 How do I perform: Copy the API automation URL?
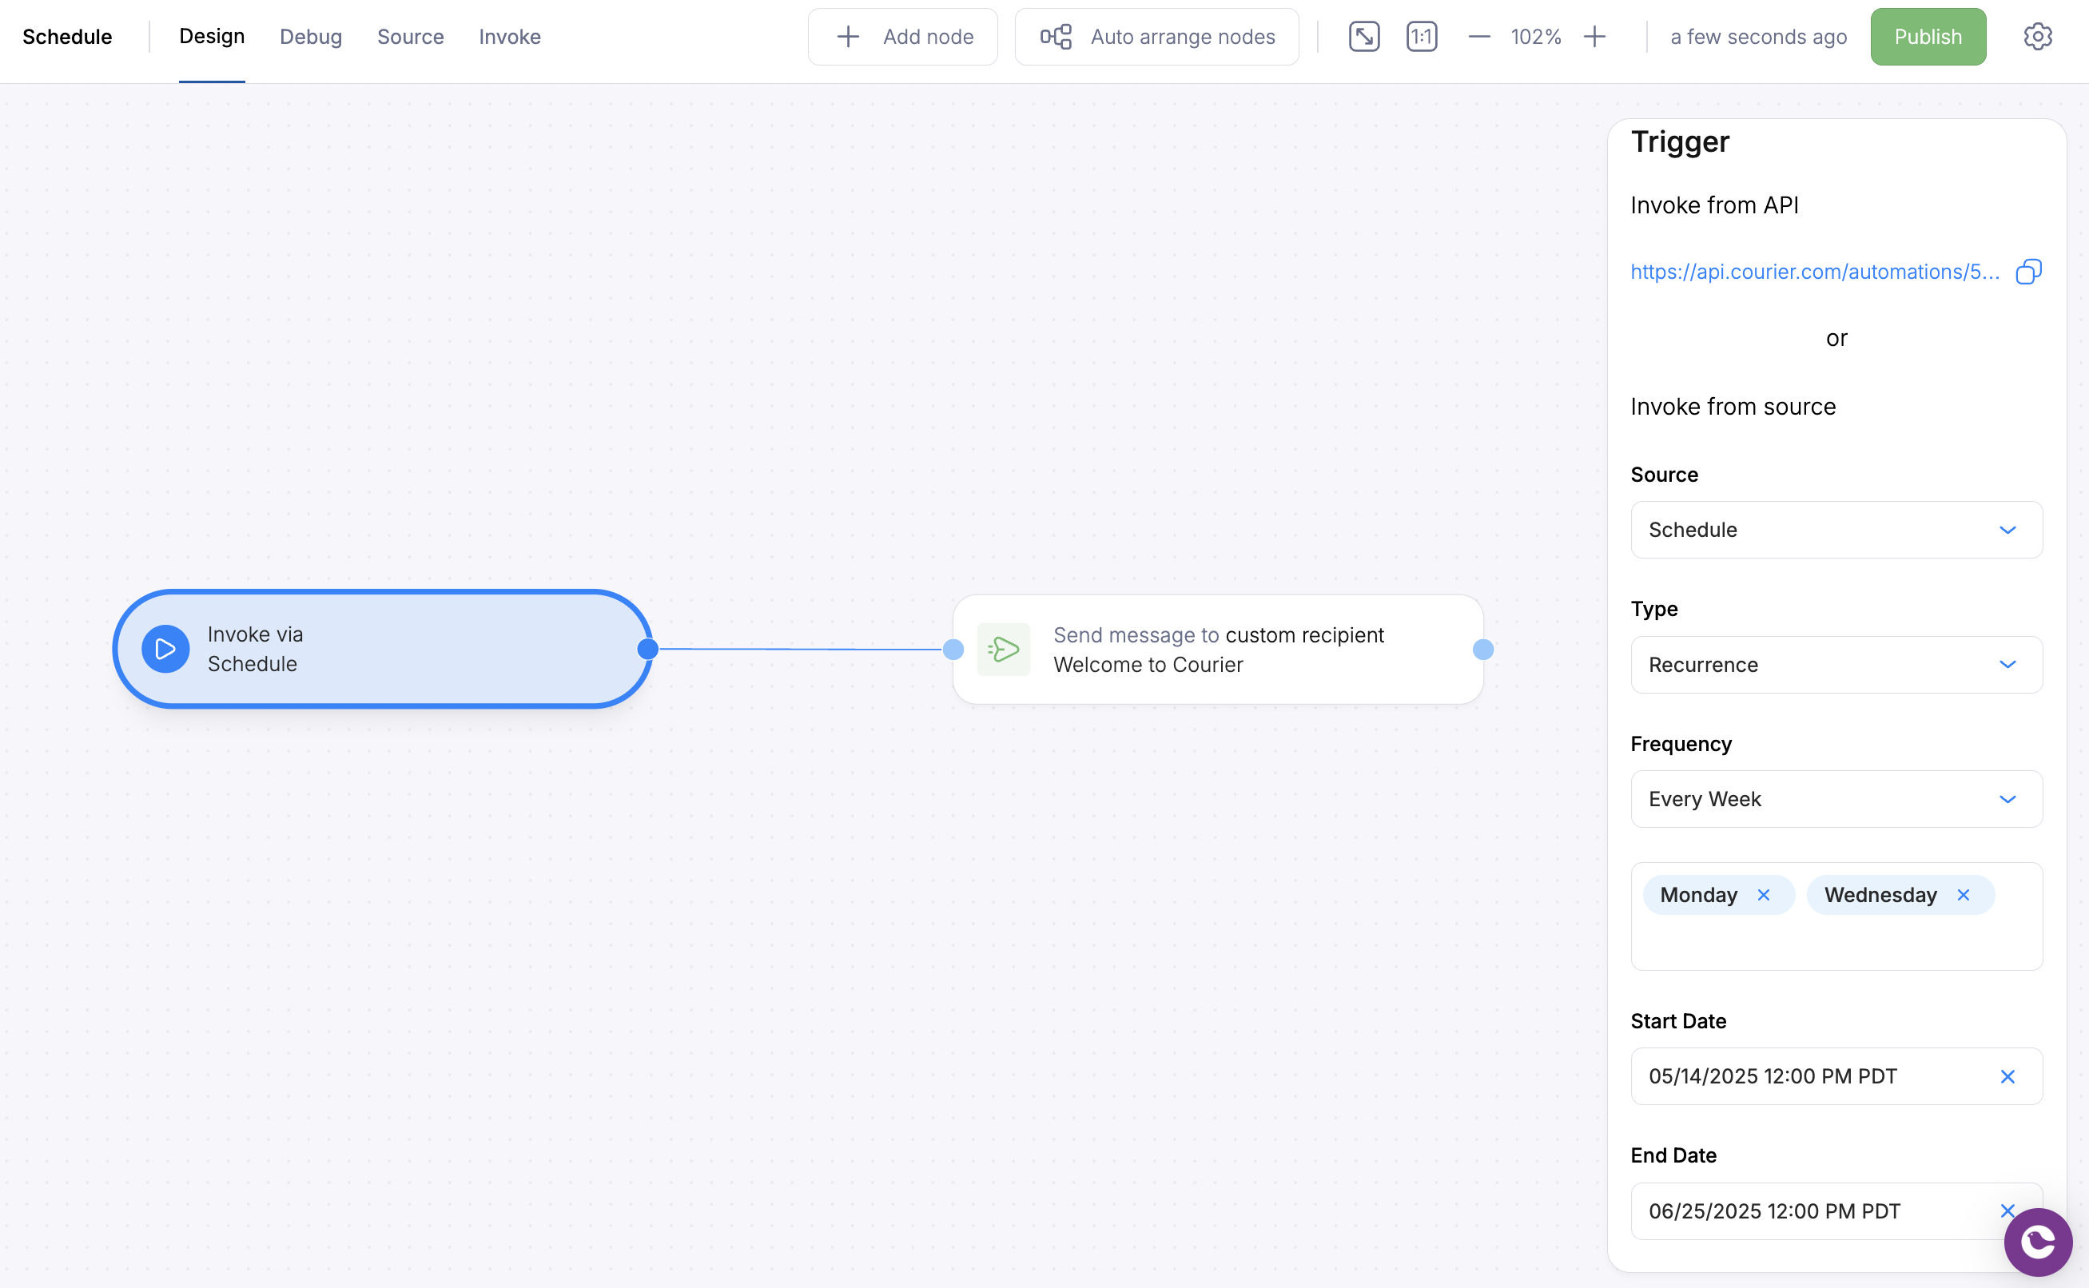tap(2028, 272)
